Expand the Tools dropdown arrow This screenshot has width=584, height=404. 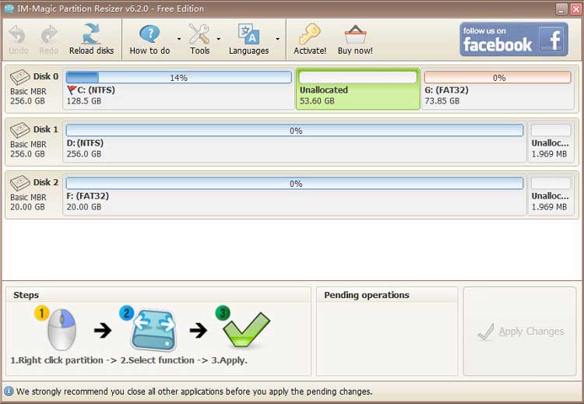(219, 39)
